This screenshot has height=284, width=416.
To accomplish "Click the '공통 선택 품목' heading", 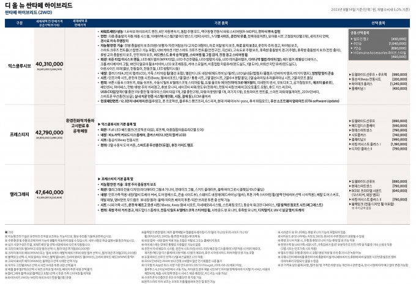I will (360, 33).
